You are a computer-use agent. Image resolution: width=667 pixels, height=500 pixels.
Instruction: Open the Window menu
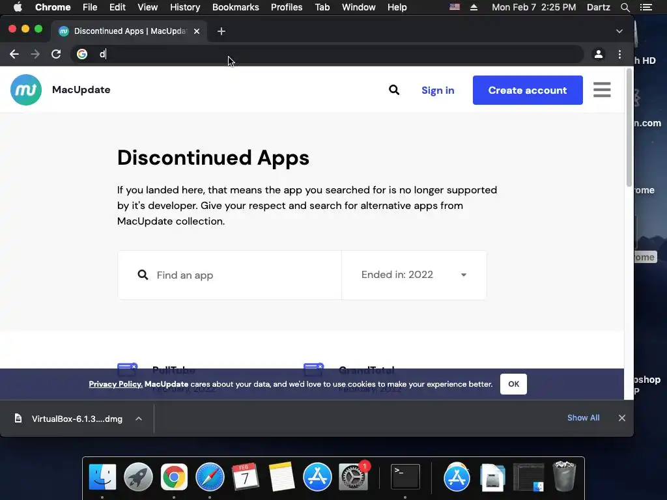(359, 7)
